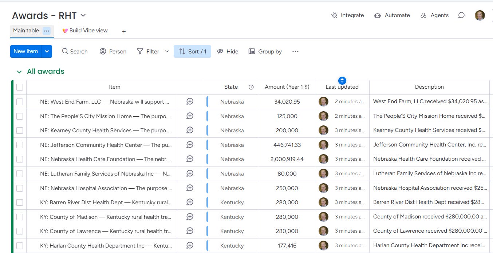Open updates for County of Lawrence row
This screenshot has width=493, height=253.
tap(190, 231)
